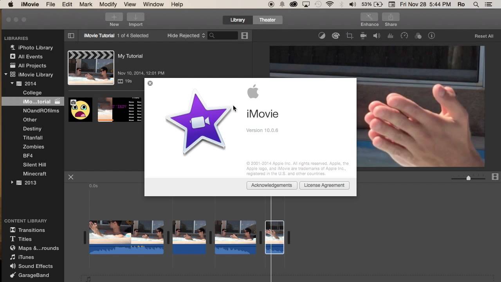Click the browser filmstrip appearance icon
The height and width of the screenshot is (282, 501).
(245, 36)
